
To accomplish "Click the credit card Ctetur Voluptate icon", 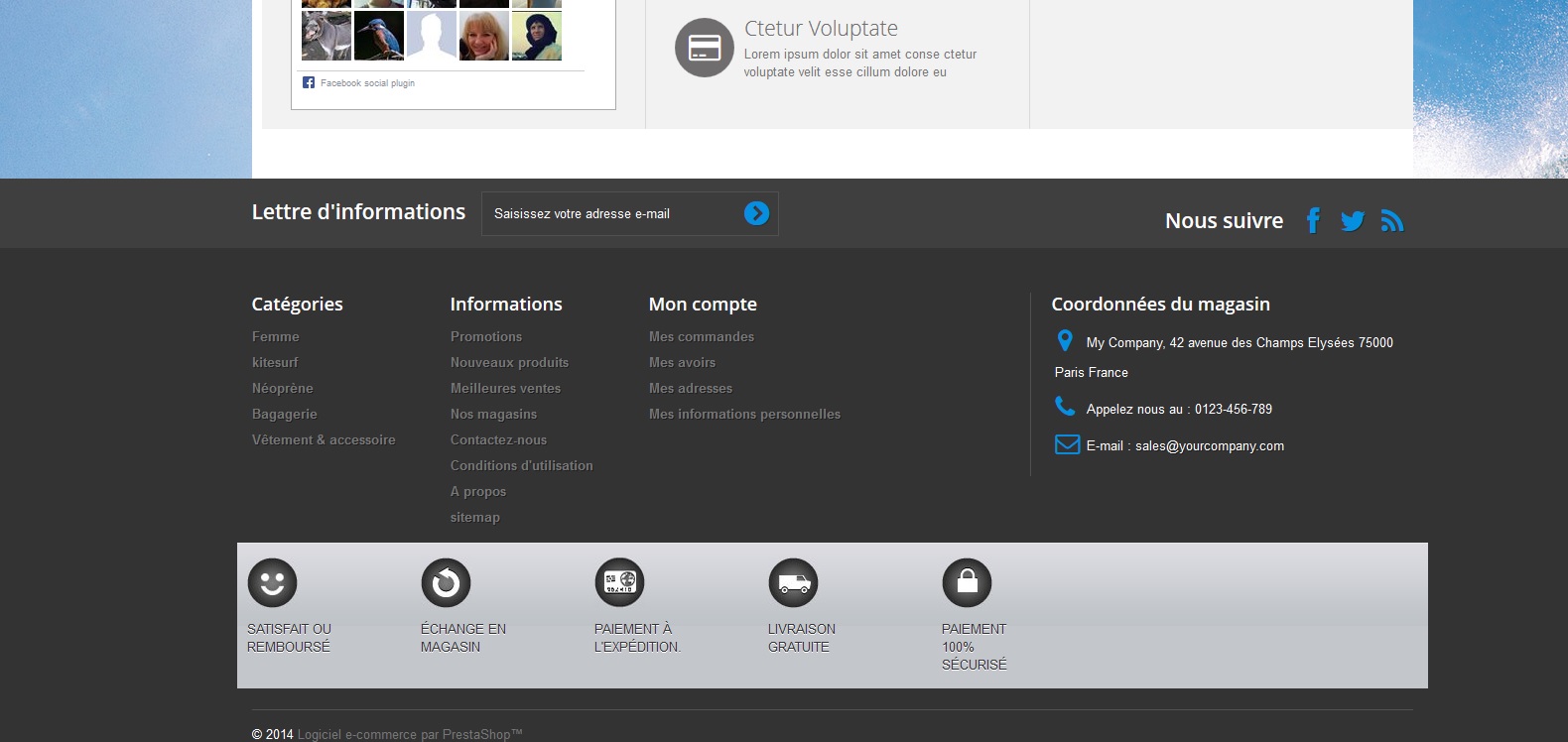I will 705,48.
